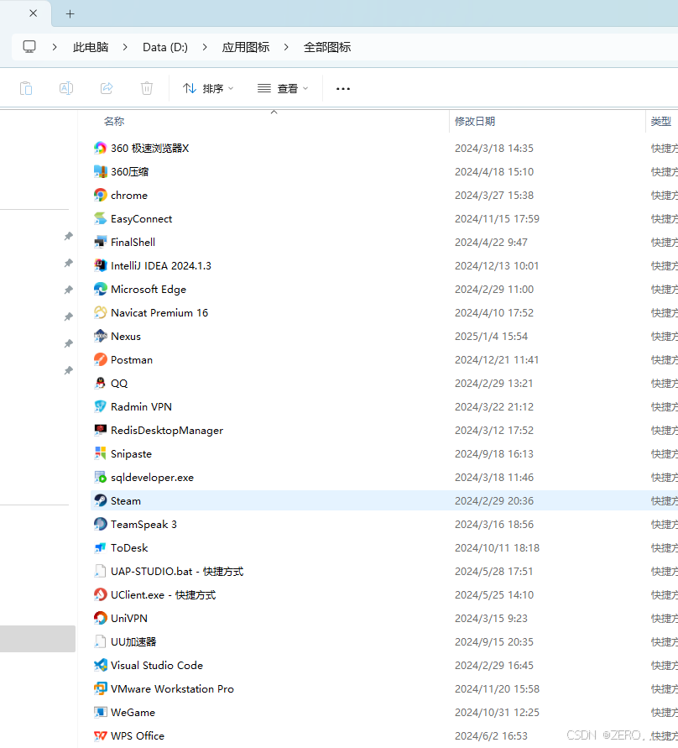678x748 pixels.
Task: Select the UU加速器 file name
Action: [x=133, y=641]
